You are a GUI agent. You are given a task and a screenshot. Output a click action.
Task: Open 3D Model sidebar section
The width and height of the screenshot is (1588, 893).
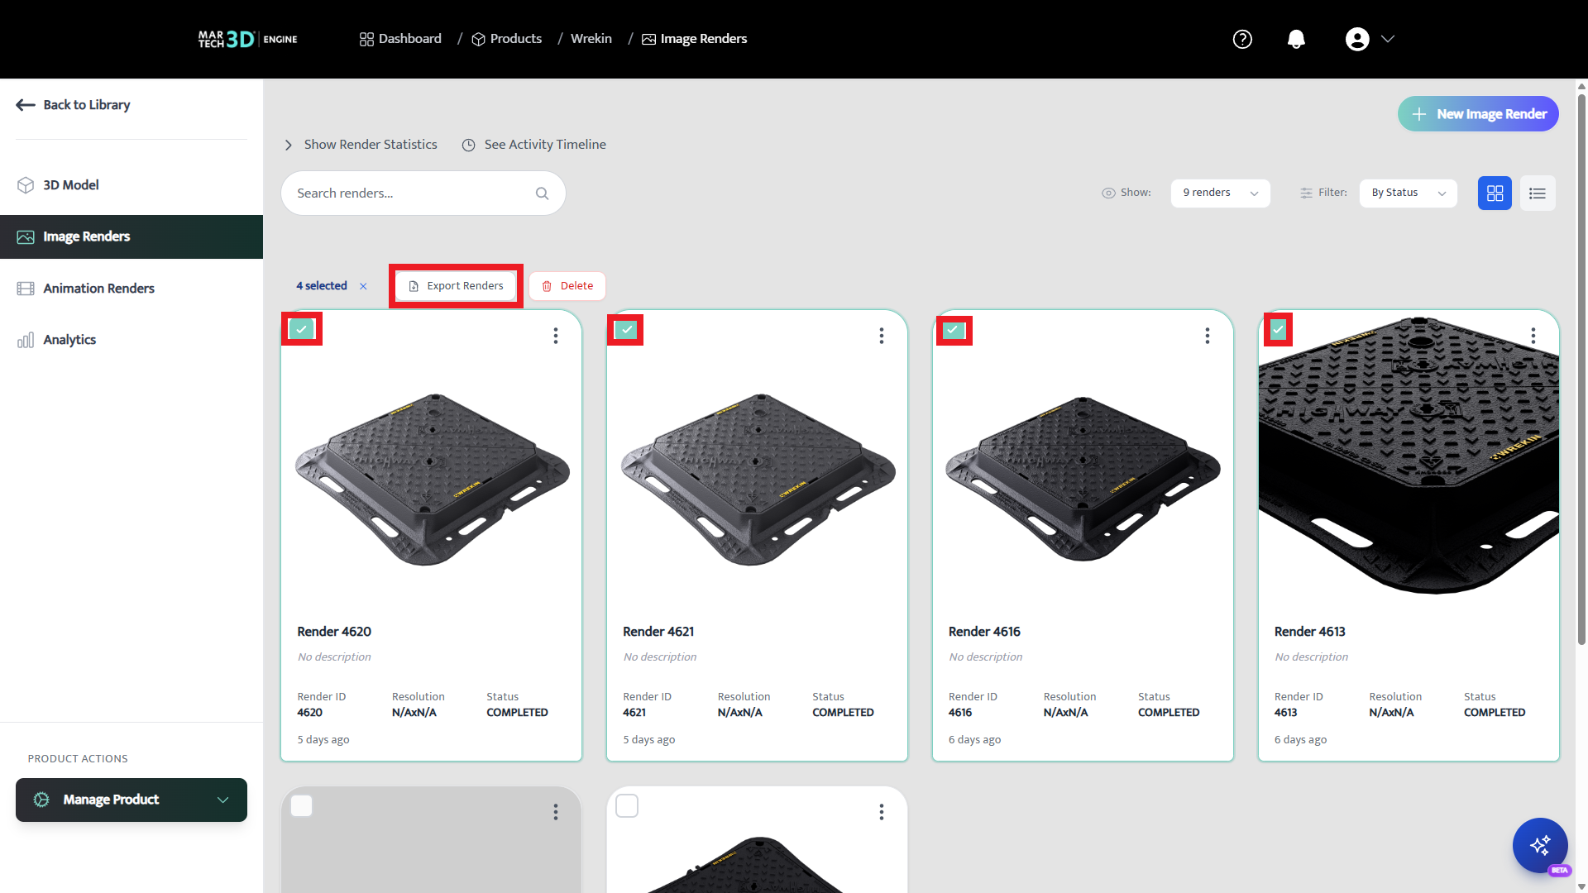(x=132, y=185)
